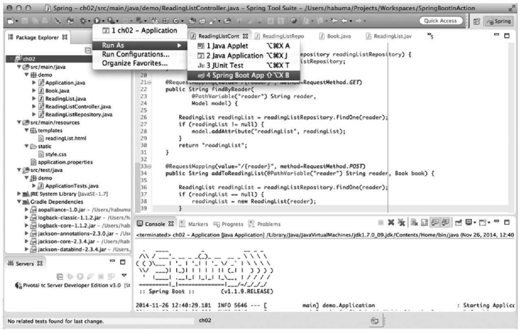
Task: Choose 2 Java Application option
Action: click(244, 56)
